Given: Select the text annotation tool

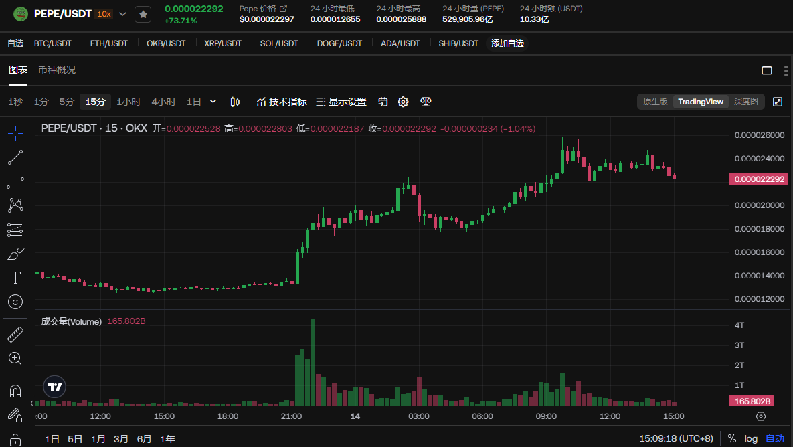Looking at the screenshot, I should coord(15,278).
